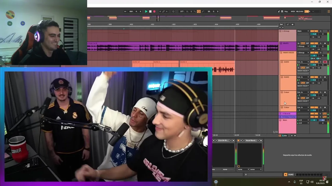
Task: Click the optimize arrangement height arrows icon
Action: (x=288, y=24)
